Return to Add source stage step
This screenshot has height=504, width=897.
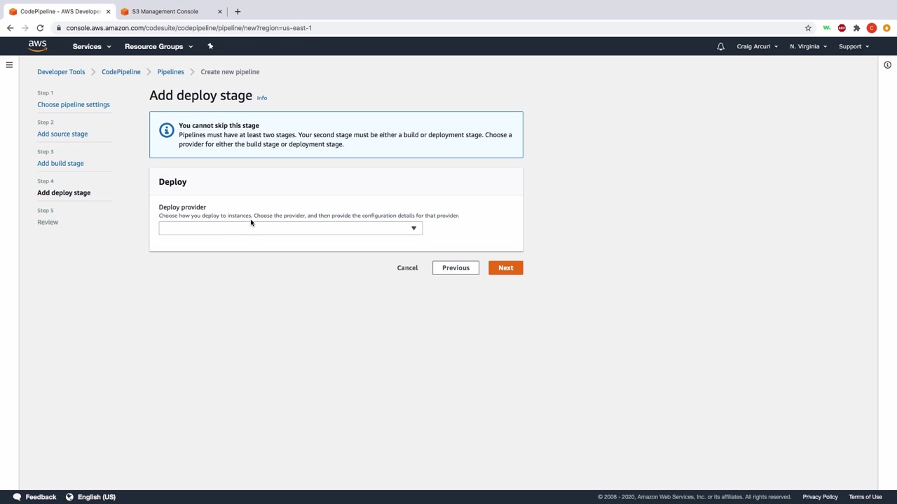click(62, 134)
